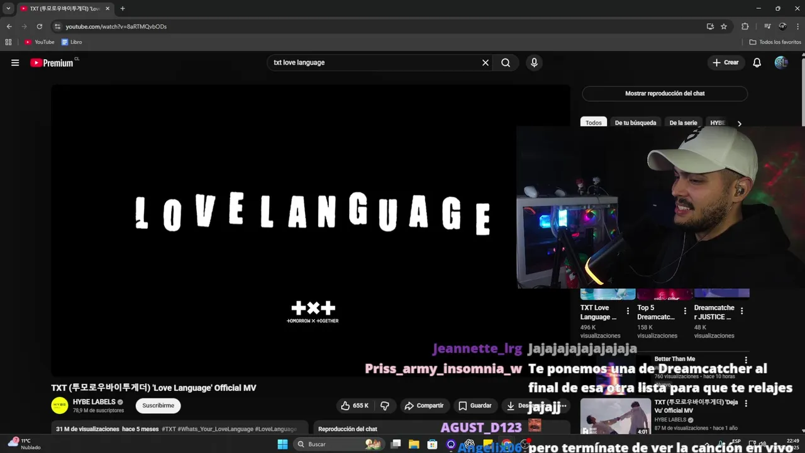Image resolution: width=805 pixels, height=453 pixels.
Task: Install app icon in the address bar
Action: [x=710, y=26]
